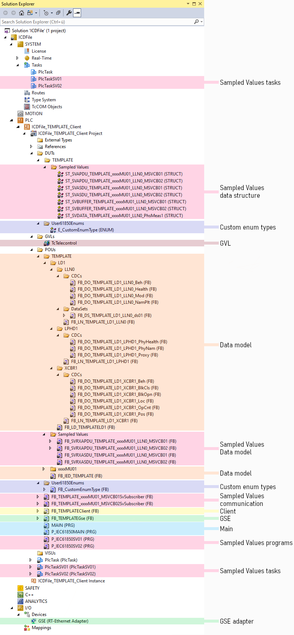Select the ICDFile_TEMPLATE_Client Project icon
Viewport: 294px width, 635px height.
click(34, 133)
